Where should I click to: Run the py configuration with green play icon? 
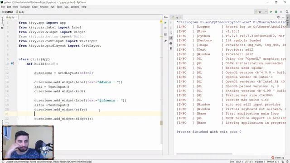tap(271, 12)
